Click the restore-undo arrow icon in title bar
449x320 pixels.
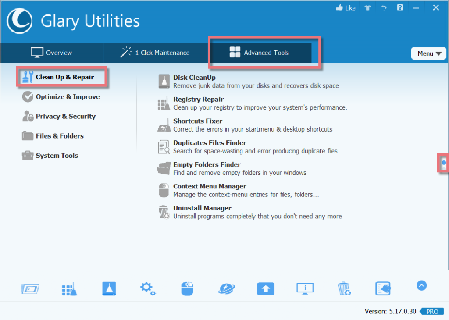point(383,7)
